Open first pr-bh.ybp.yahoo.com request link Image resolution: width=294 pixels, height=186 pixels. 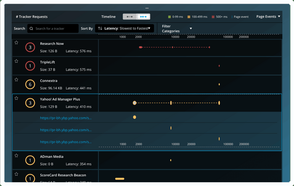[x=66, y=118]
